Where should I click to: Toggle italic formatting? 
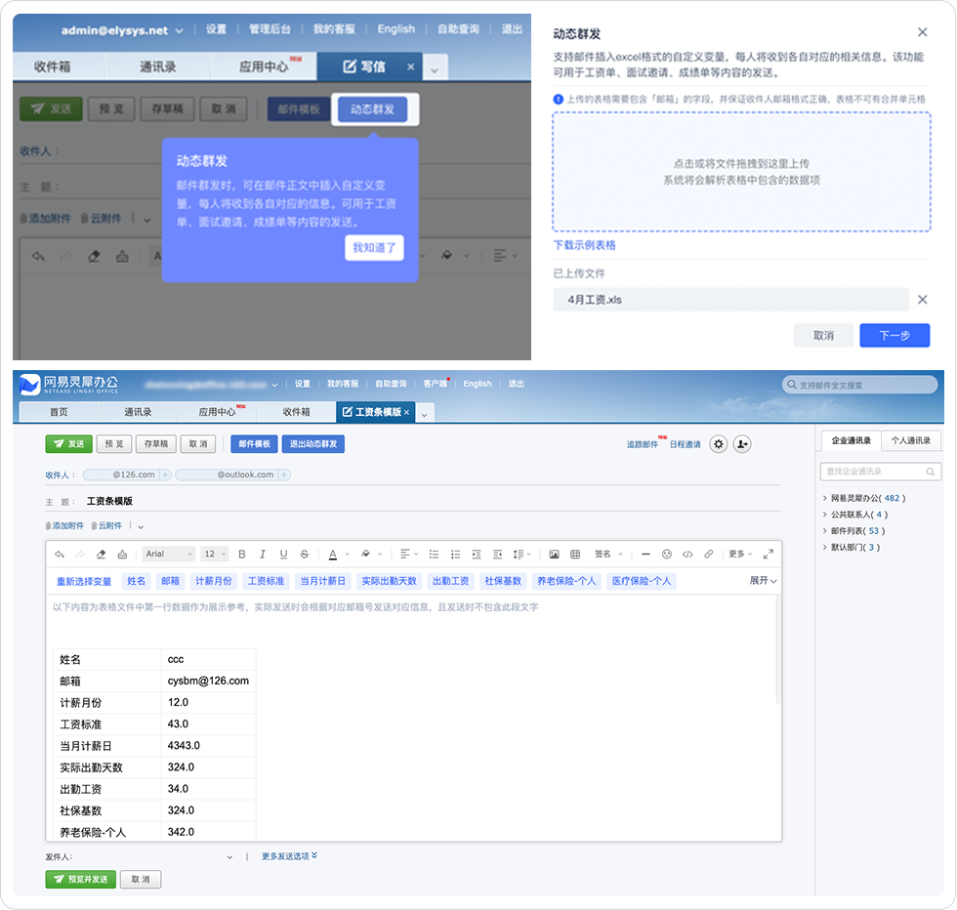[x=262, y=554]
